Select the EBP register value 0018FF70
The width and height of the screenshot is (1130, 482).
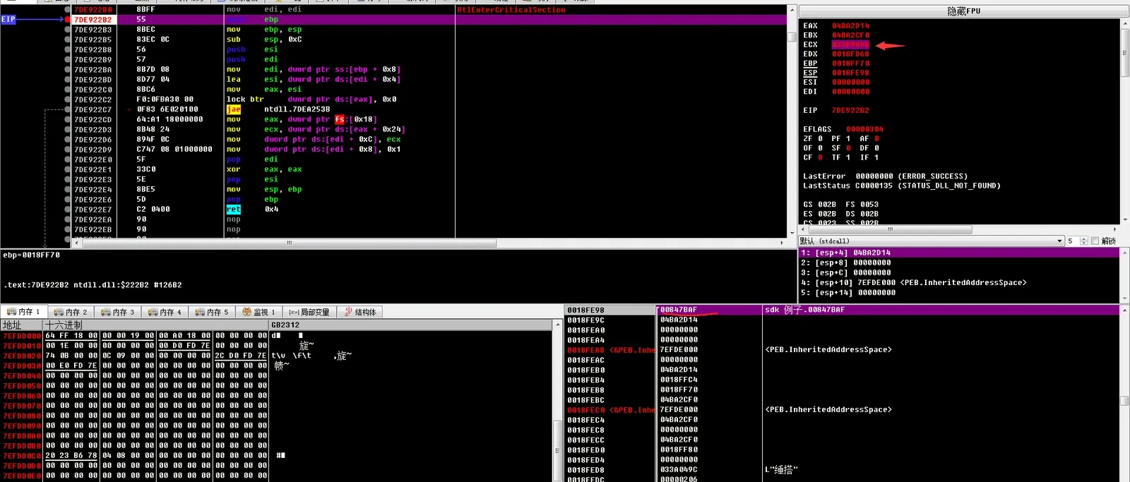tap(850, 64)
